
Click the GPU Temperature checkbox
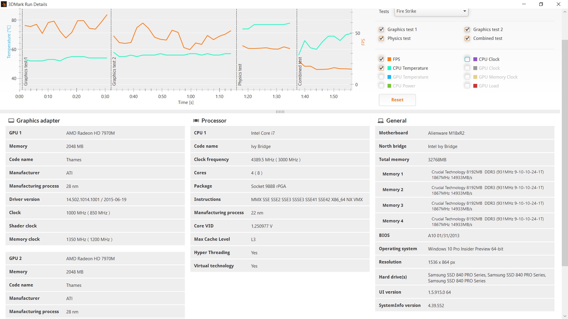pyautogui.click(x=381, y=77)
